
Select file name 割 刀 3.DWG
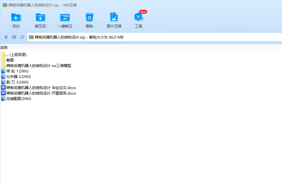(17, 82)
